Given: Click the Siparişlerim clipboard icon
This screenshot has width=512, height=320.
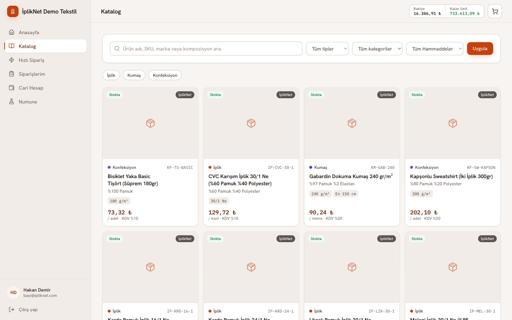Looking at the screenshot, I should (11, 74).
